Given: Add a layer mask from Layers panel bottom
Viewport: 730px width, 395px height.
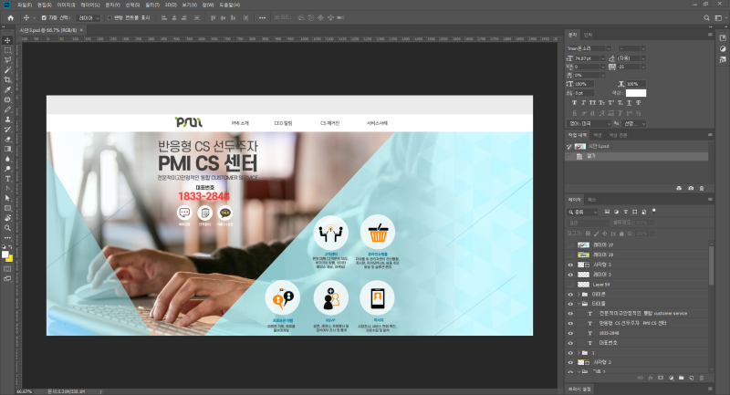Looking at the screenshot, I should click(x=661, y=378).
